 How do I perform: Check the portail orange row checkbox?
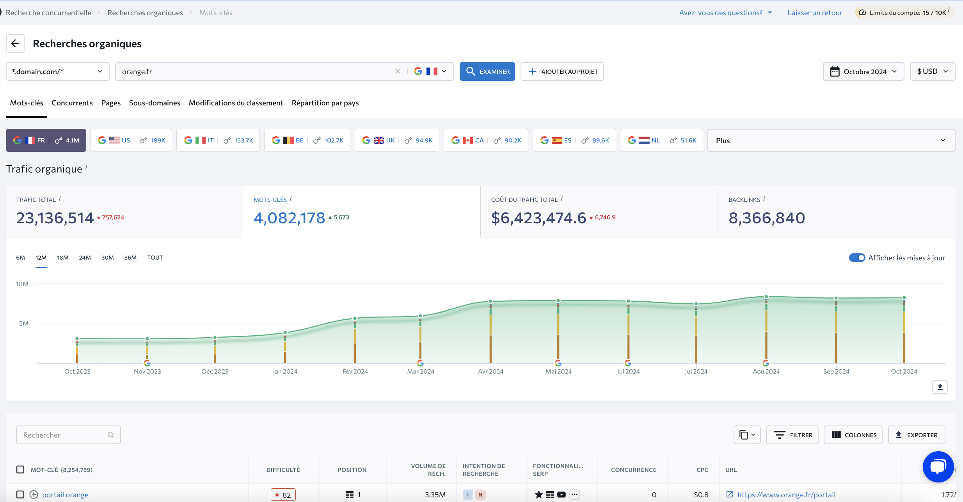coord(20,495)
